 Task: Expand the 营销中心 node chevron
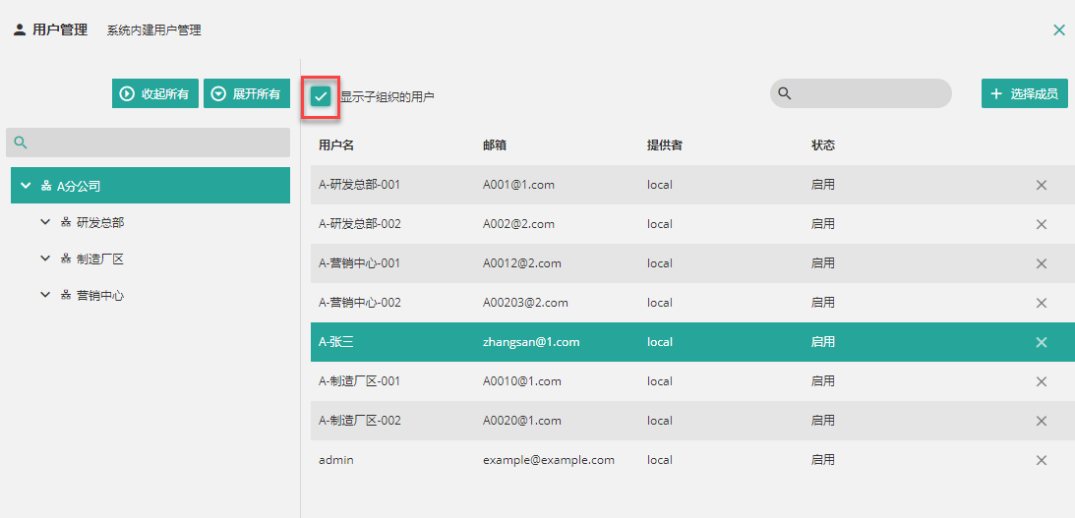(x=45, y=295)
